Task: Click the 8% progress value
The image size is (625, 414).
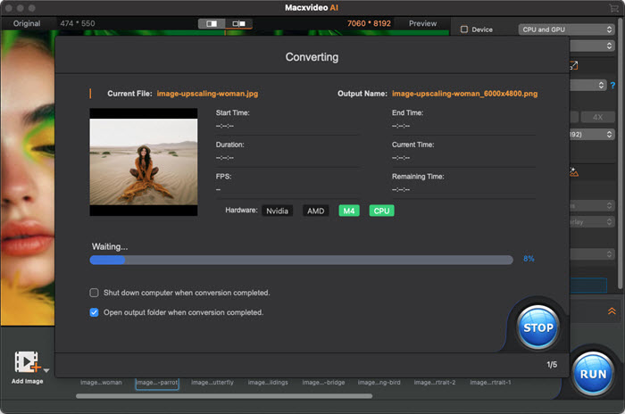Action: pos(529,259)
